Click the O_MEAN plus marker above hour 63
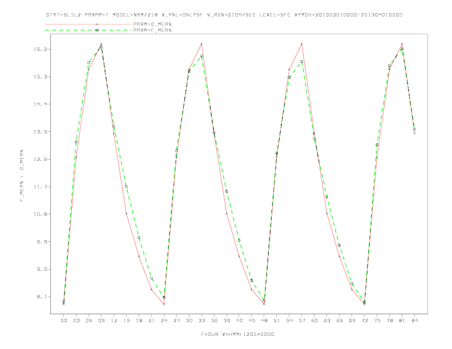 (x=327, y=213)
